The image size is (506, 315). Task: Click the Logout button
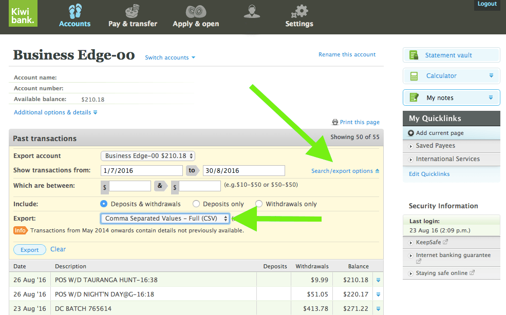[x=486, y=4]
